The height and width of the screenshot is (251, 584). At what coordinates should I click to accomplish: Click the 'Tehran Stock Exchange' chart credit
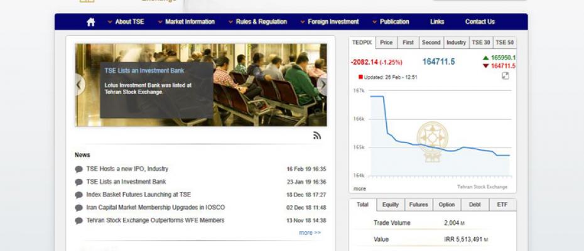point(482,187)
